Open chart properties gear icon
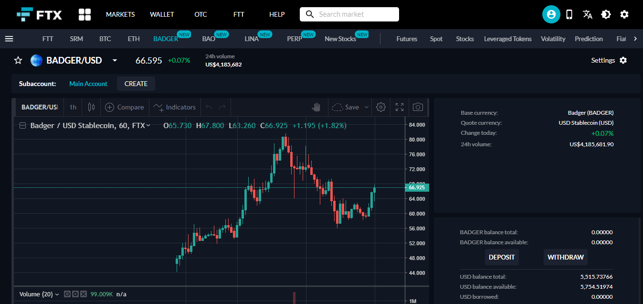This screenshot has height=304, width=643. point(380,107)
